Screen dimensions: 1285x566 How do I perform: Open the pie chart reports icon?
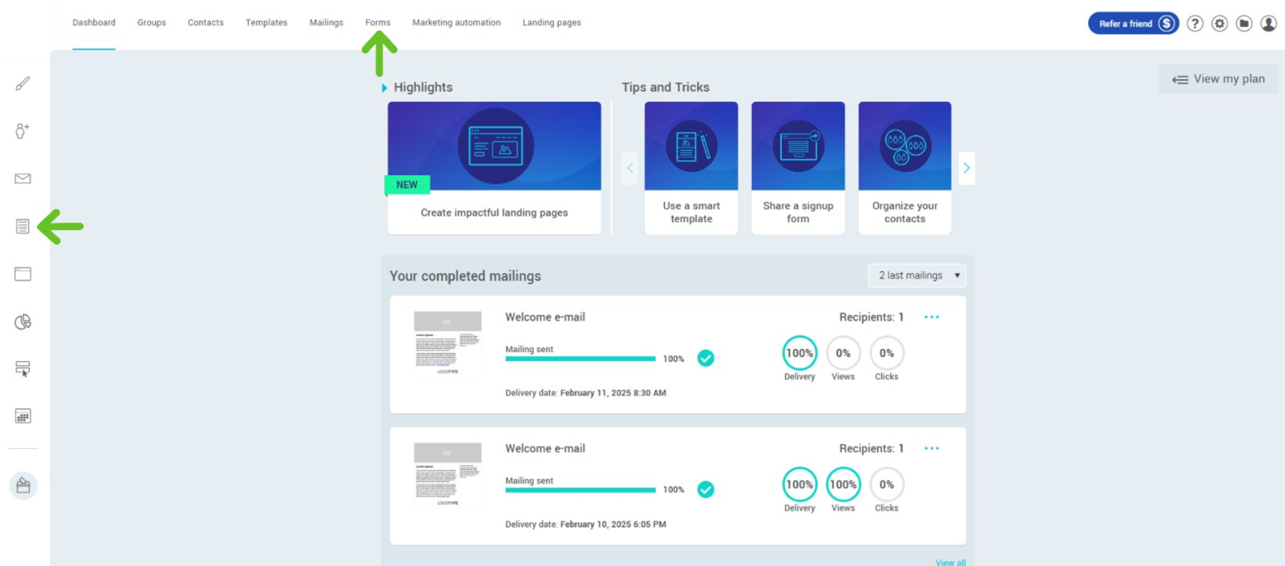pyautogui.click(x=23, y=321)
